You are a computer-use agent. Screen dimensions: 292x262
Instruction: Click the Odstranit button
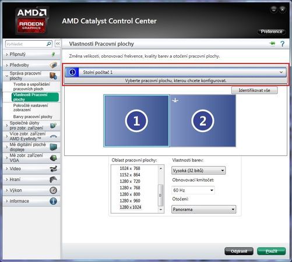click(x=239, y=251)
